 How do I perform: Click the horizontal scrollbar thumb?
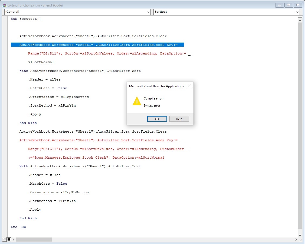tap(34, 239)
